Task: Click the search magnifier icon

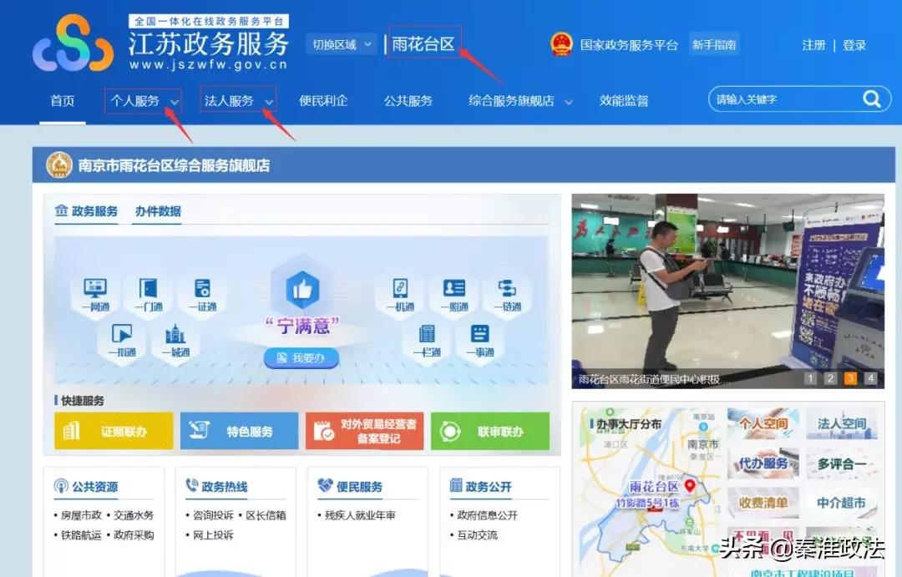Action: coord(871,99)
